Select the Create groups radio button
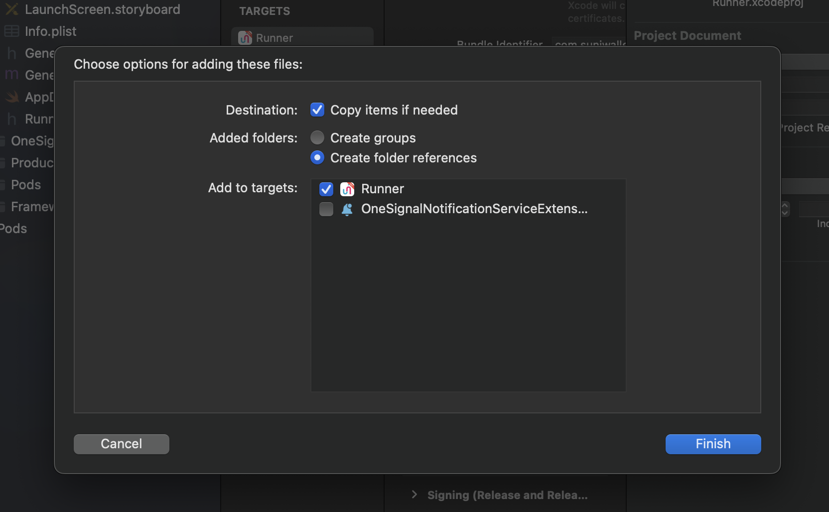 [318, 137]
